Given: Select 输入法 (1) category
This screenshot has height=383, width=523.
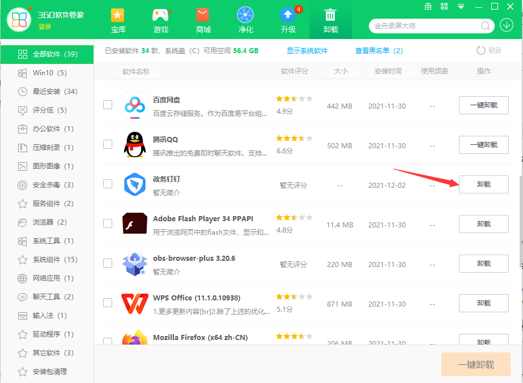Looking at the screenshot, I should click(x=47, y=315).
